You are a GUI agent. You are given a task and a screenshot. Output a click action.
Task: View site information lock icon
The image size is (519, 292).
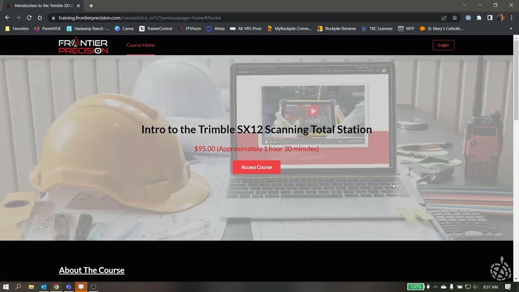tap(53, 18)
